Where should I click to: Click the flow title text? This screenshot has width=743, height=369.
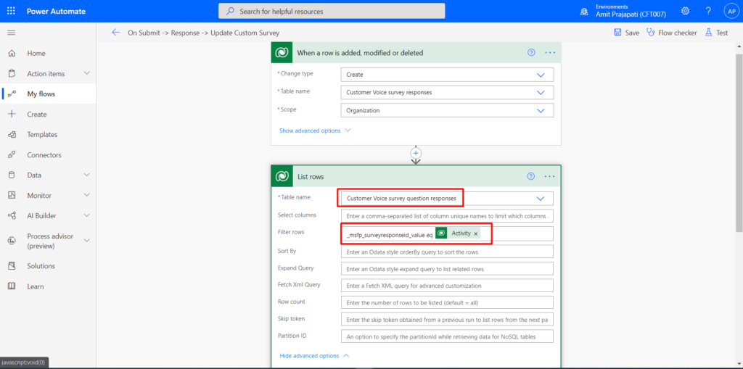[204, 33]
